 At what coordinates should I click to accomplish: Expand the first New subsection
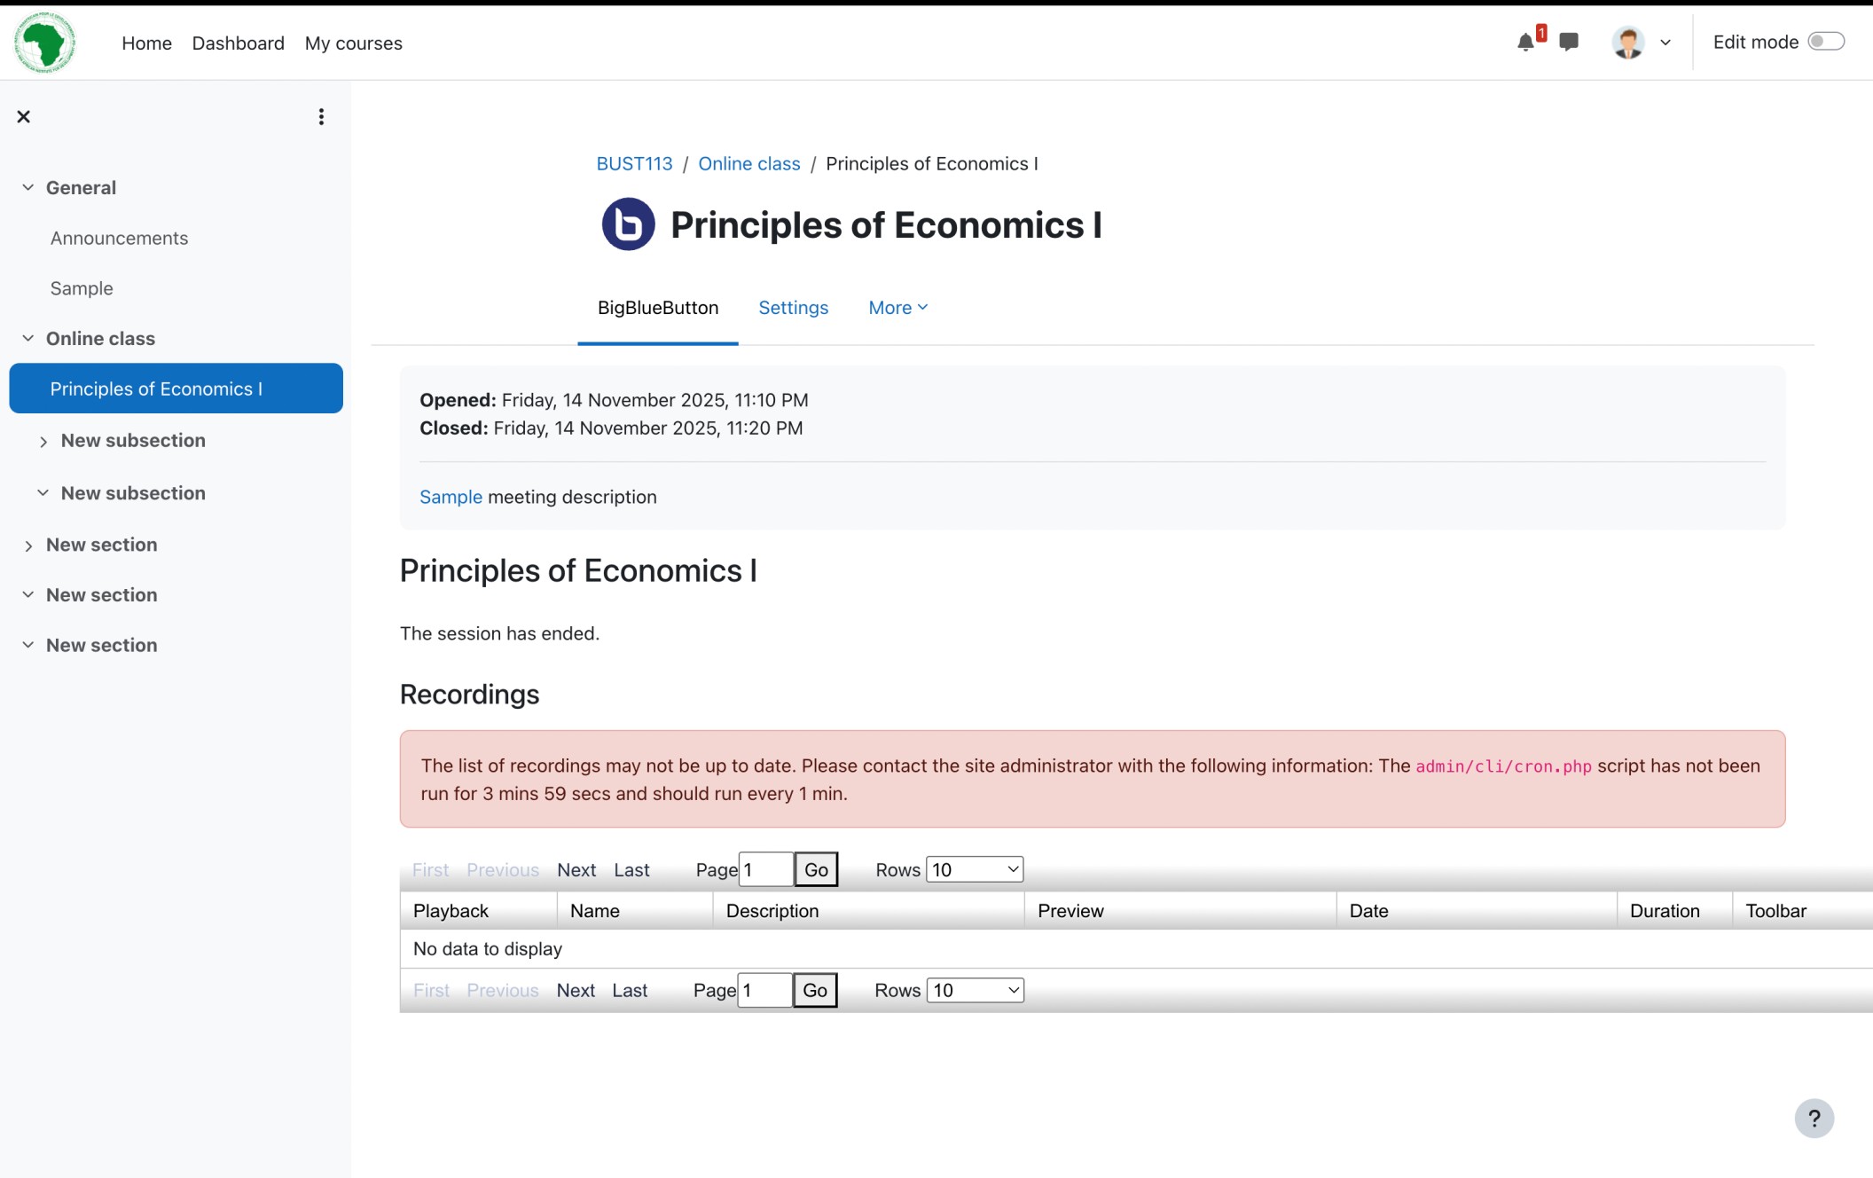pos(43,441)
